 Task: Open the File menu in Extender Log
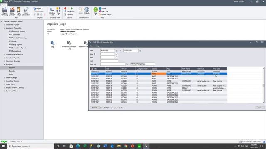click(91, 46)
